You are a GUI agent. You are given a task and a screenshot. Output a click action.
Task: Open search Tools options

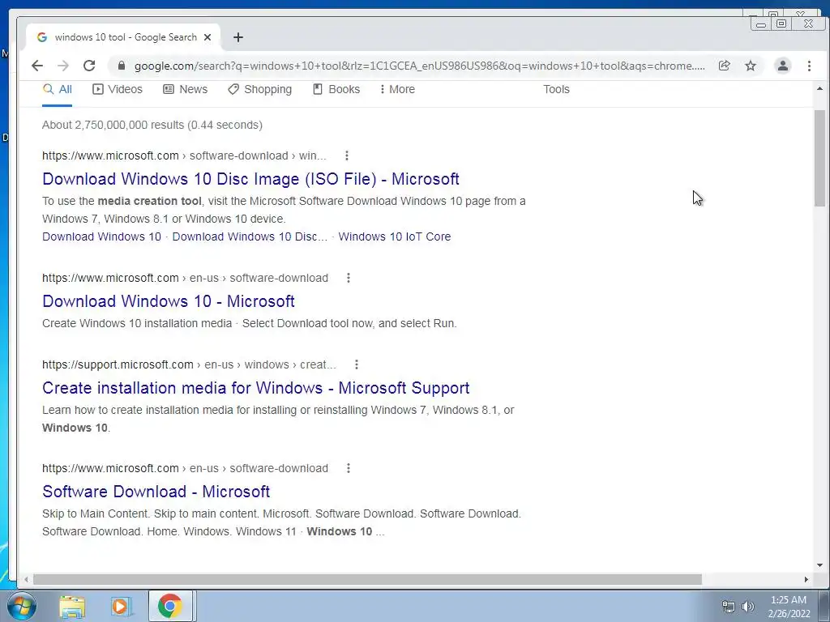[x=556, y=89]
